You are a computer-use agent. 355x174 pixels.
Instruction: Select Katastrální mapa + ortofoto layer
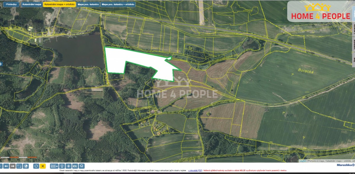pos(59,4)
